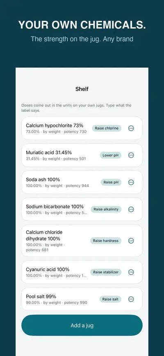Select the Raise salt tag

110,299
